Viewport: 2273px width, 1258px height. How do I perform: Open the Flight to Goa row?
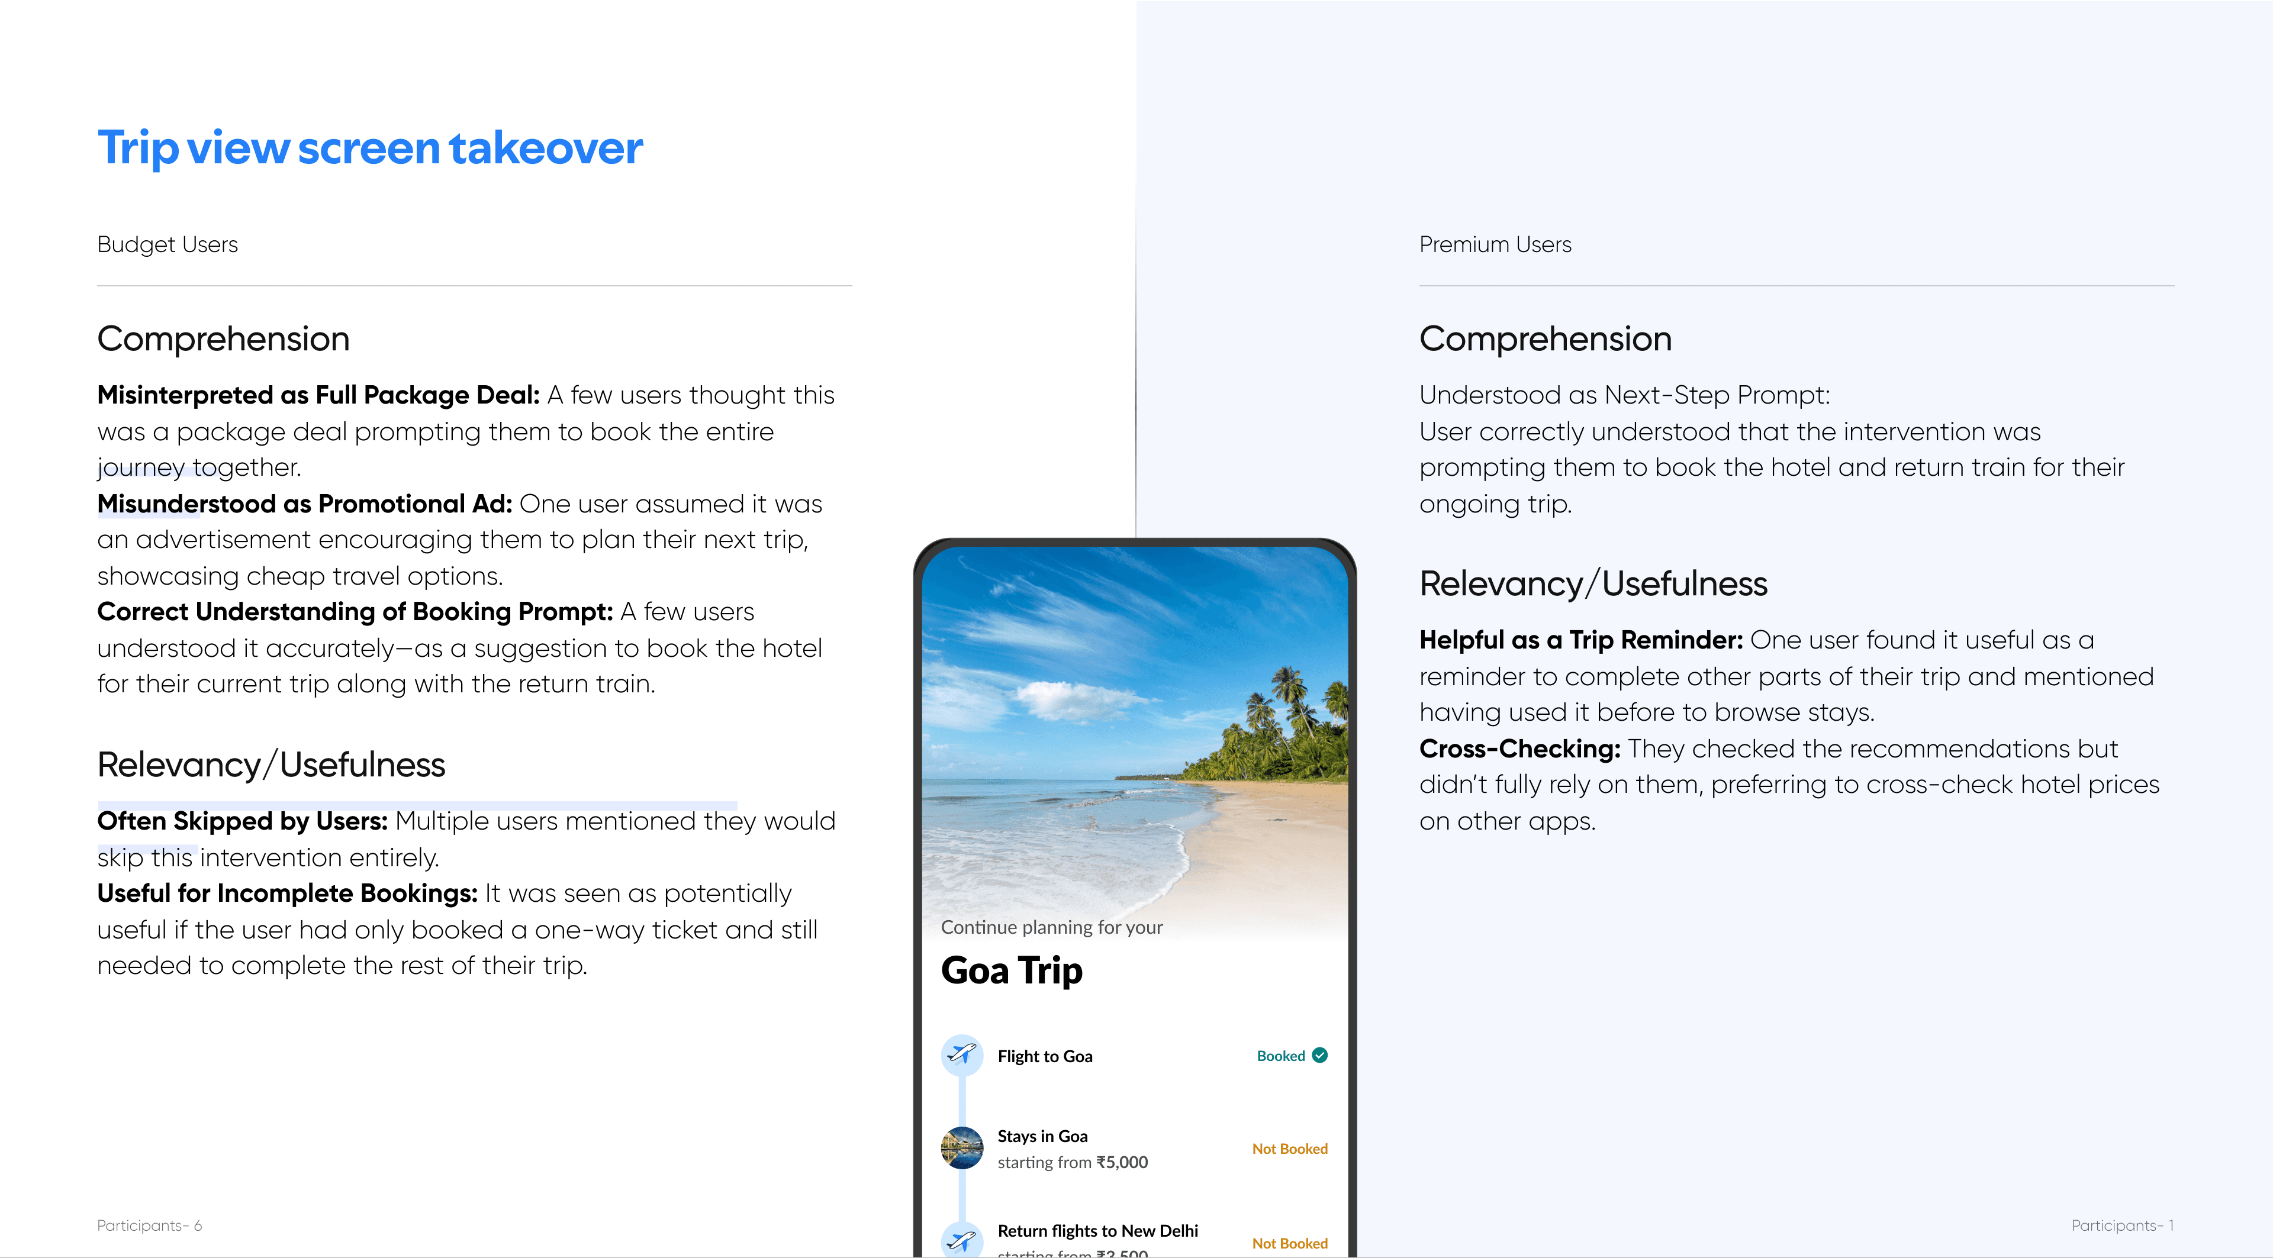tap(1045, 1056)
